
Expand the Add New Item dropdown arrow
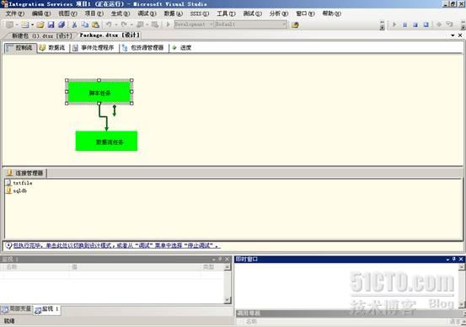coord(32,24)
